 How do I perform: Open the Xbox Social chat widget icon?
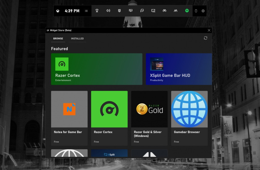[x=142, y=11]
